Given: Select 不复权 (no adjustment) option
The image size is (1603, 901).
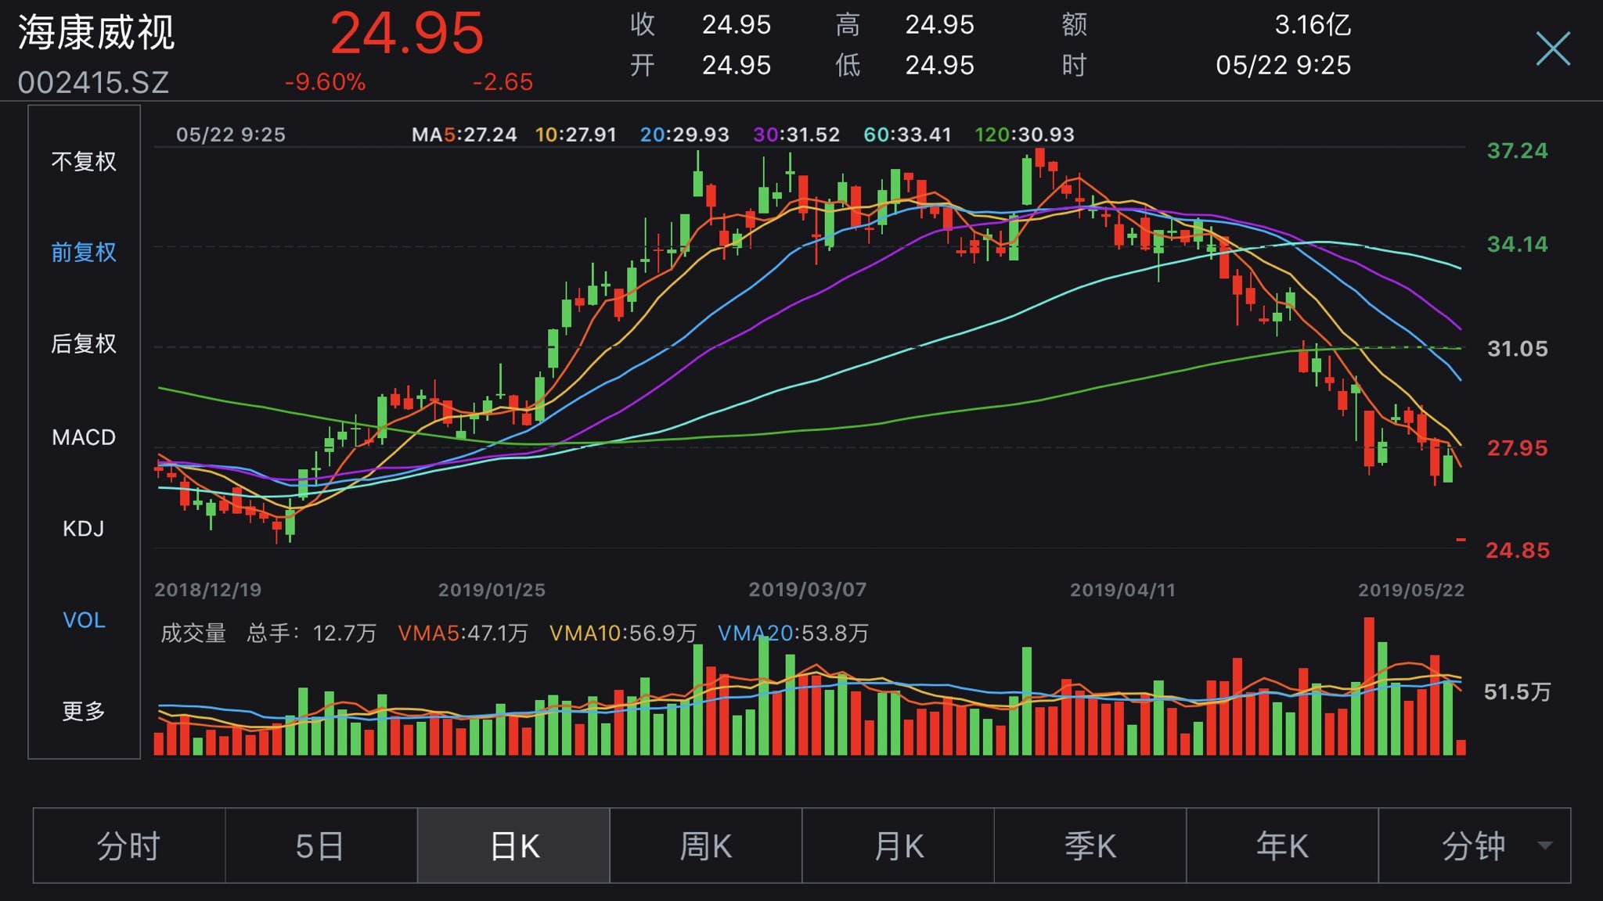Looking at the screenshot, I should 84,162.
